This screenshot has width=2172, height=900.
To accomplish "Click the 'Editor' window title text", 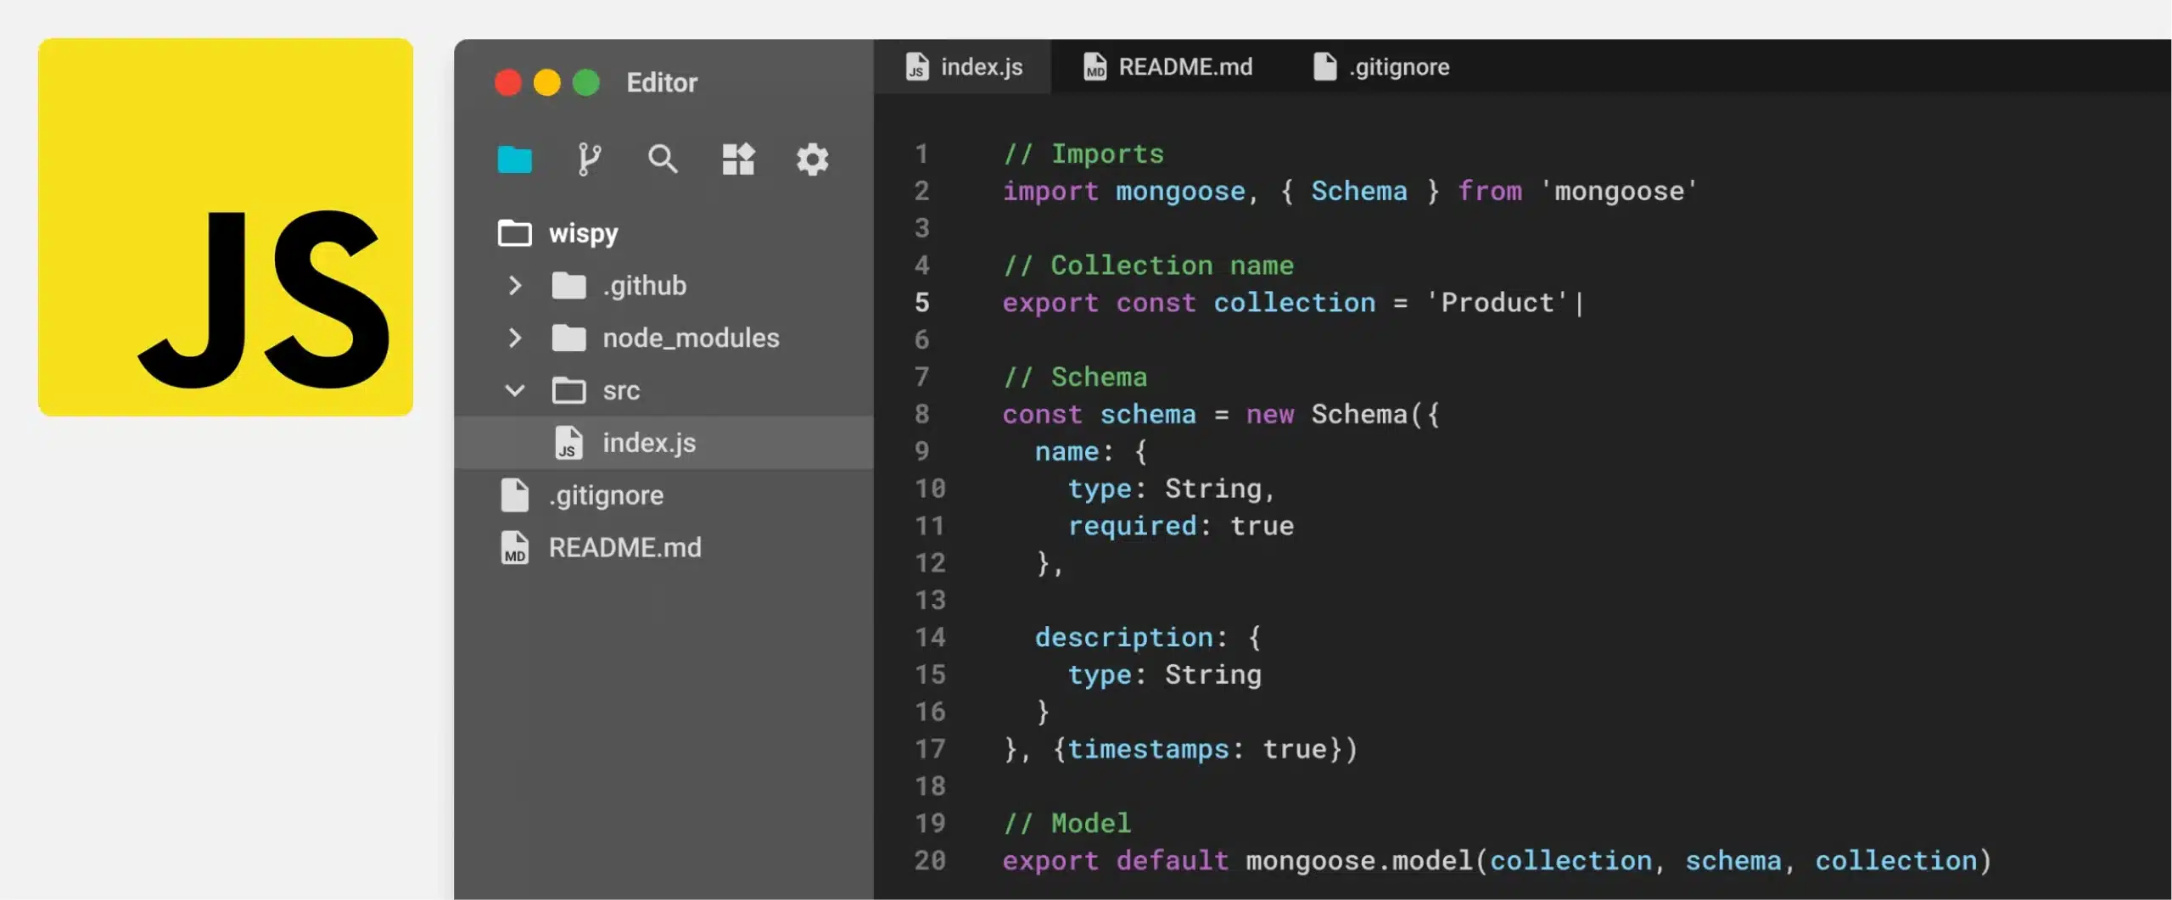I will [662, 83].
